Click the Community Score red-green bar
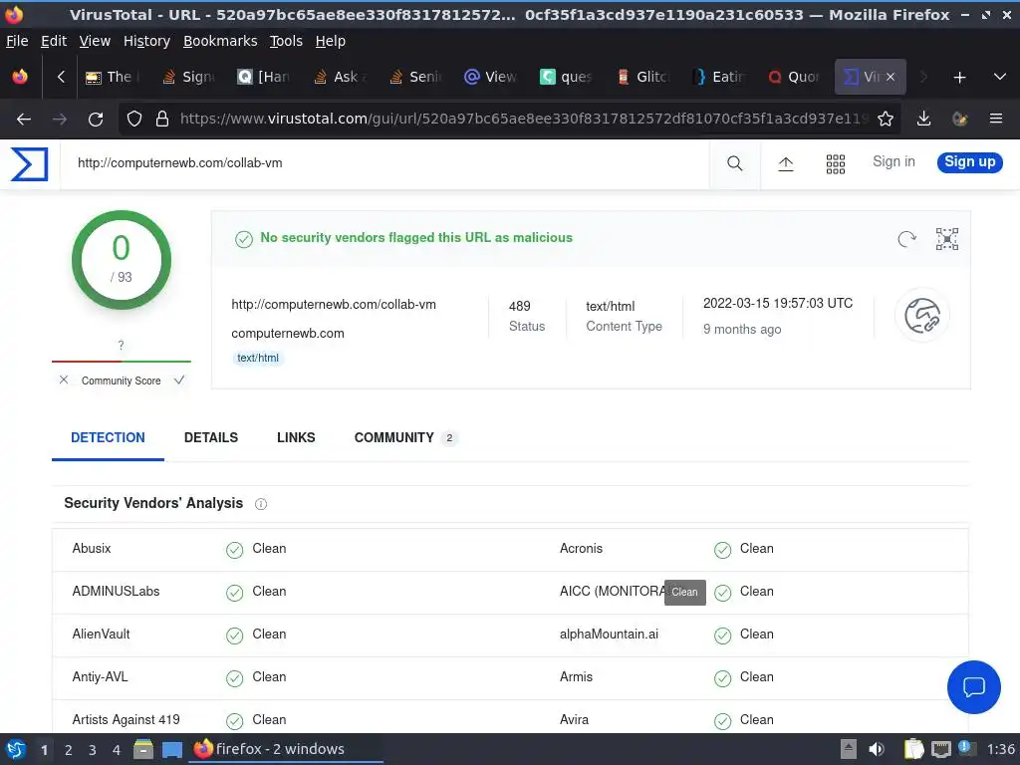Image resolution: width=1020 pixels, height=765 pixels. click(x=121, y=361)
